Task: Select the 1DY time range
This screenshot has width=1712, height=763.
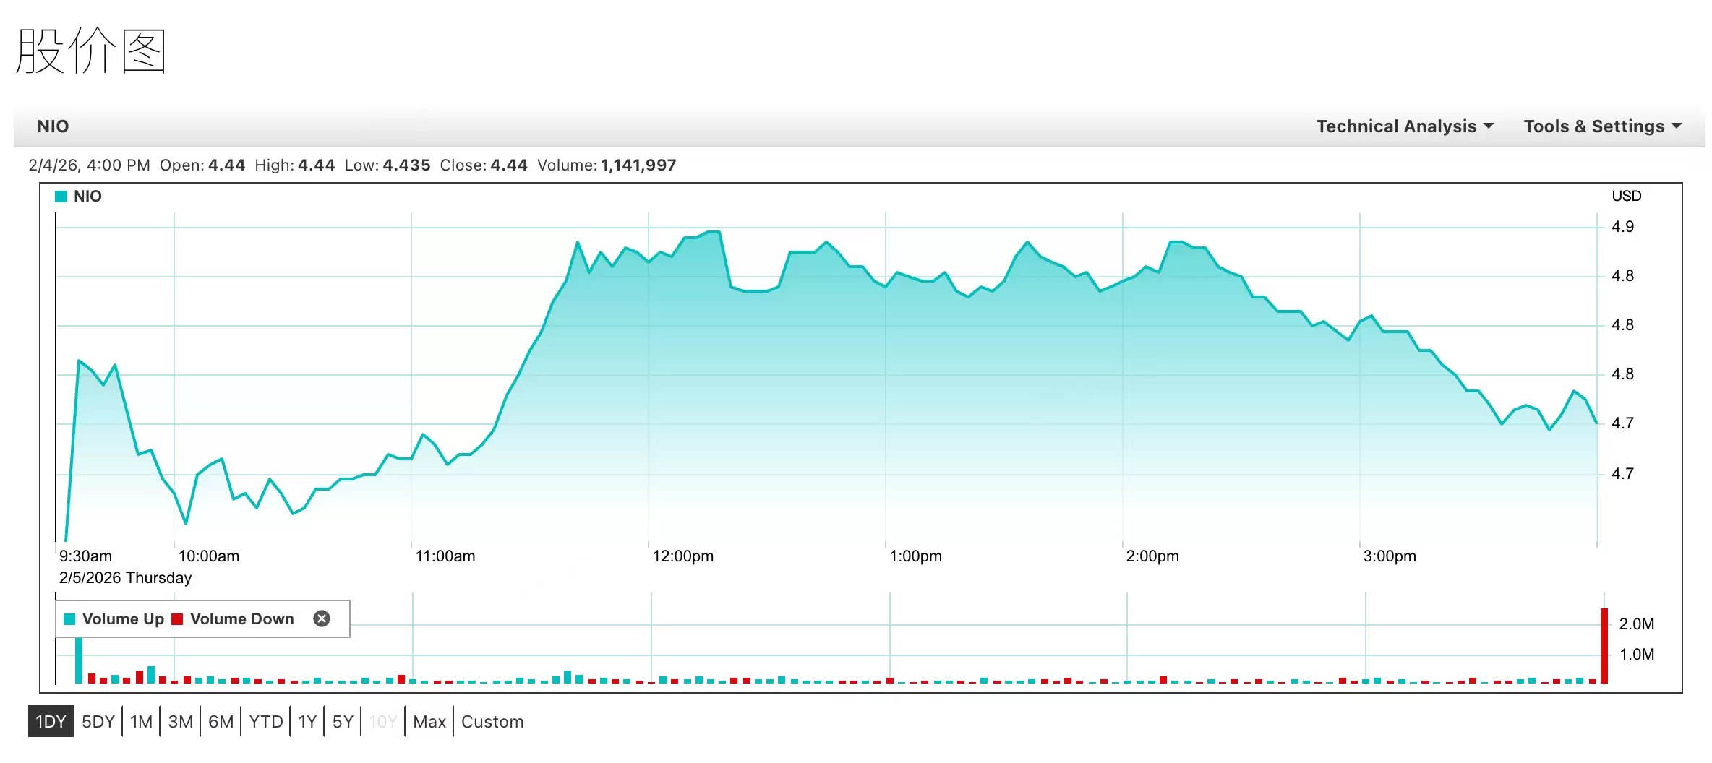Action: point(51,721)
